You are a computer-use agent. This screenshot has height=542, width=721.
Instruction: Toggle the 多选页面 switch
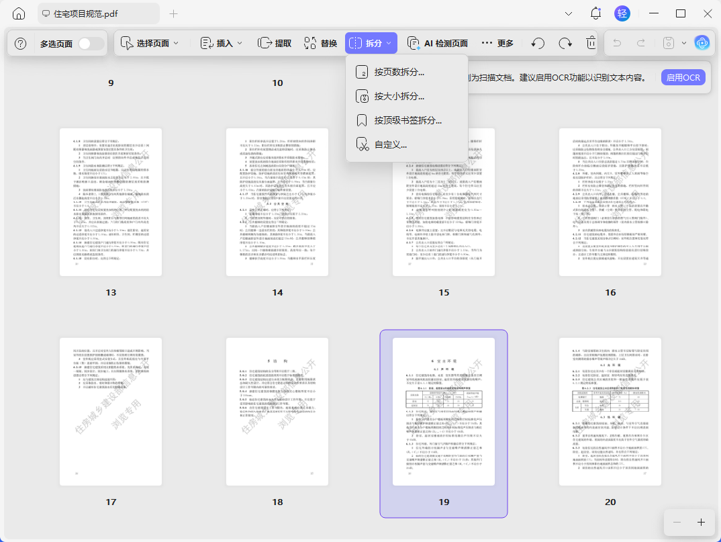[90, 44]
